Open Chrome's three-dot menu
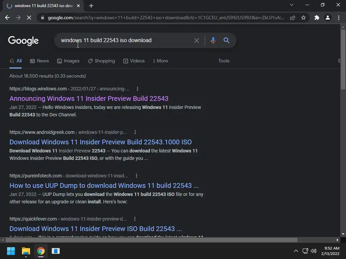The image size is (346, 259). pyautogui.click(x=339, y=18)
